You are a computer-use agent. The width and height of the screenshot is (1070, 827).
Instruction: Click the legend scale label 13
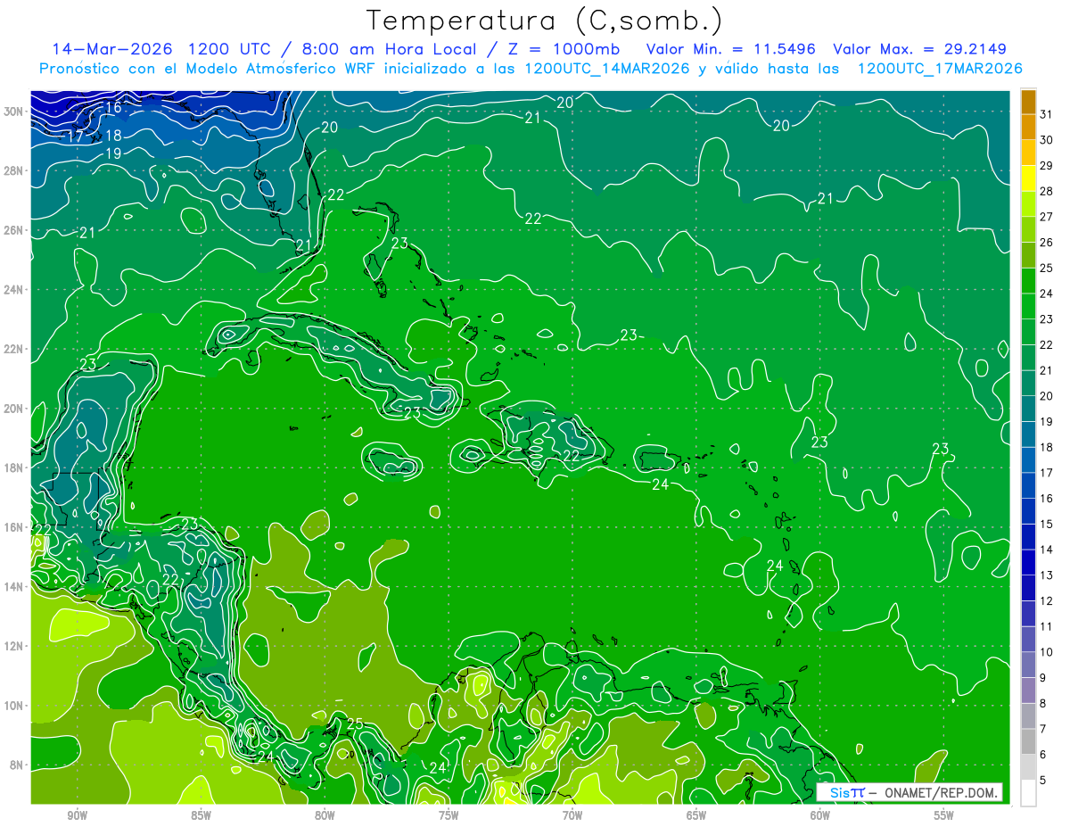tap(1047, 575)
